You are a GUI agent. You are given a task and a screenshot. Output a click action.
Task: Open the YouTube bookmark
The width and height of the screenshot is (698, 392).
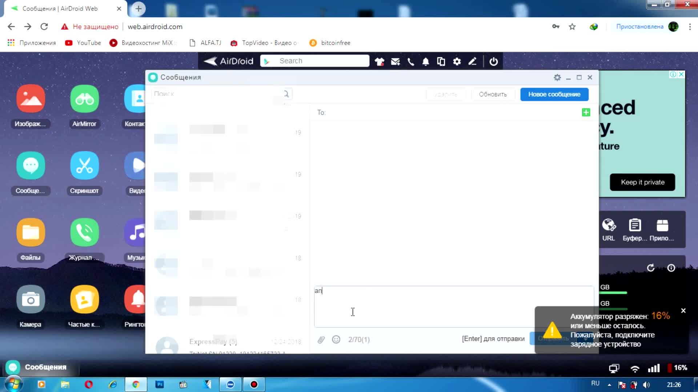click(83, 43)
